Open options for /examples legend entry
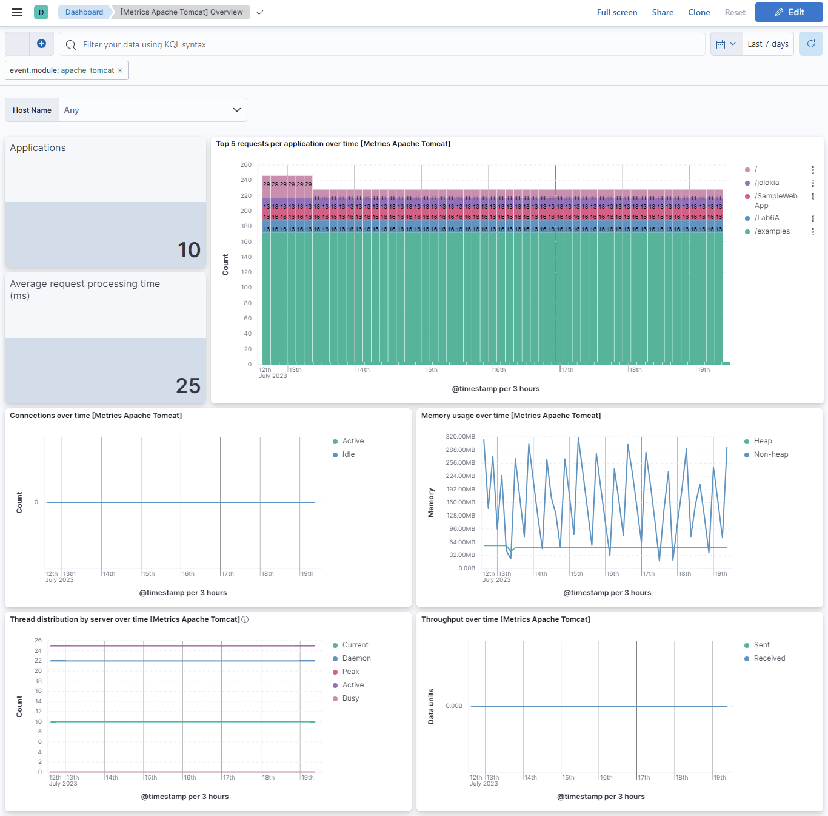 (x=812, y=232)
